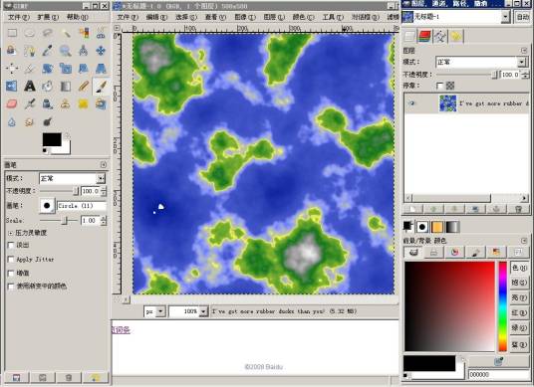Click the 自动 Auto button
Image resolution: width=534 pixels, height=387 pixels.
point(522,17)
